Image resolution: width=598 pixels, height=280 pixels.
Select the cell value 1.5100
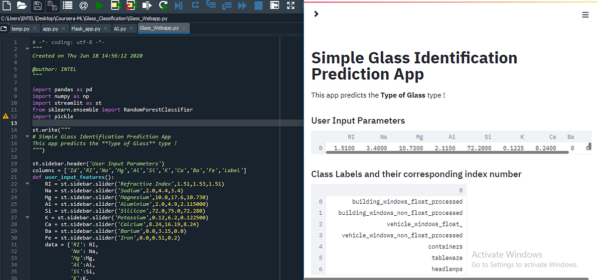344,148
